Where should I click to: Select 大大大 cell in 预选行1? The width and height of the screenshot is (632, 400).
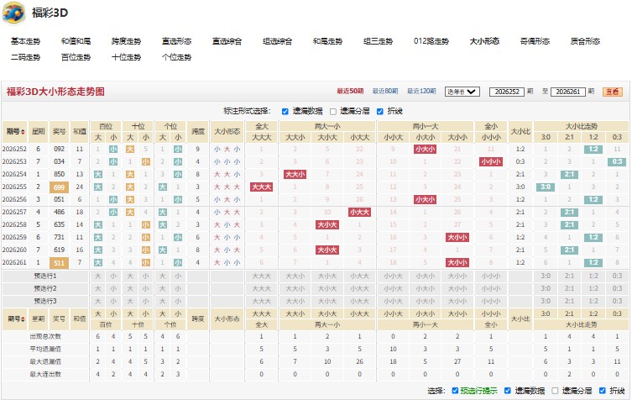(x=262, y=276)
